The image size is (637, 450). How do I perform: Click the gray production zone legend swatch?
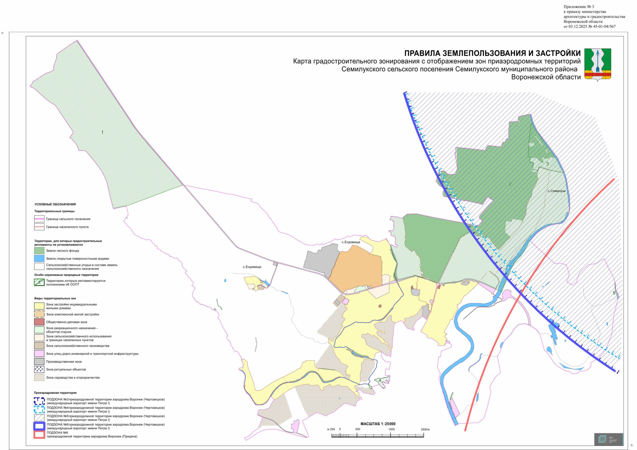39,361
